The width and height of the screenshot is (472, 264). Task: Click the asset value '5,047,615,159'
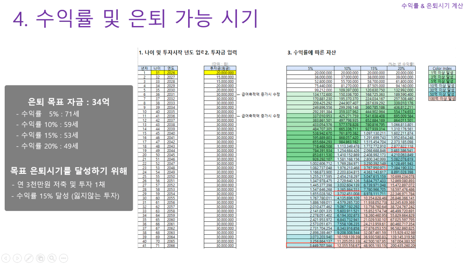pyautogui.click(x=375, y=176)
